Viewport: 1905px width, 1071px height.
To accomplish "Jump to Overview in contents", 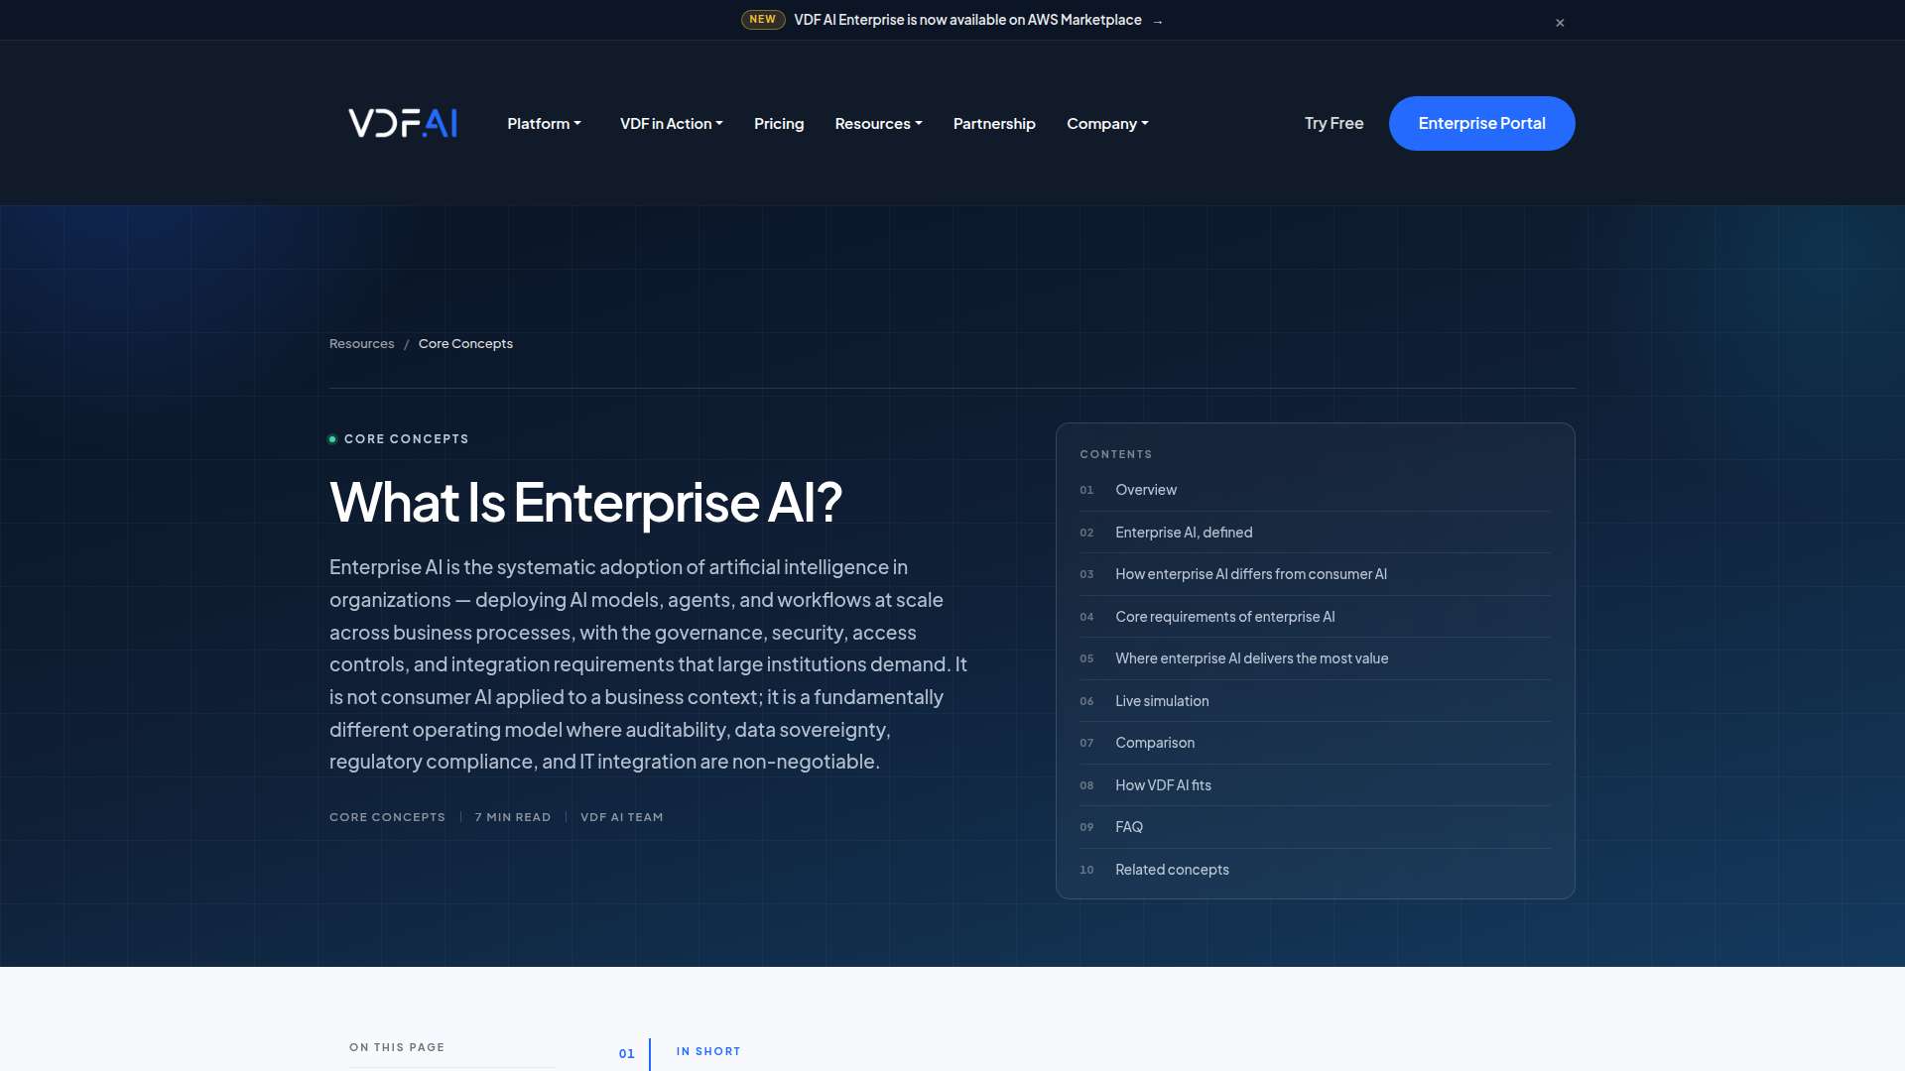I will [1315, 490].
